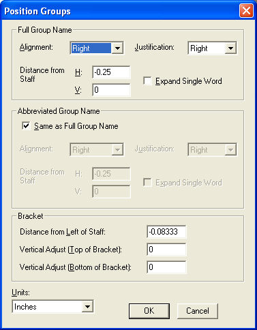Click the 'Abbreviated Group Name' group label
The height and width of the screenshot is (330, 257).
[x=59, y=111]
